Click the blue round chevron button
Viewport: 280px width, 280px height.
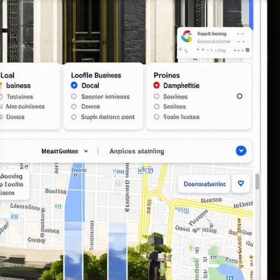click(x=241, y=151)
